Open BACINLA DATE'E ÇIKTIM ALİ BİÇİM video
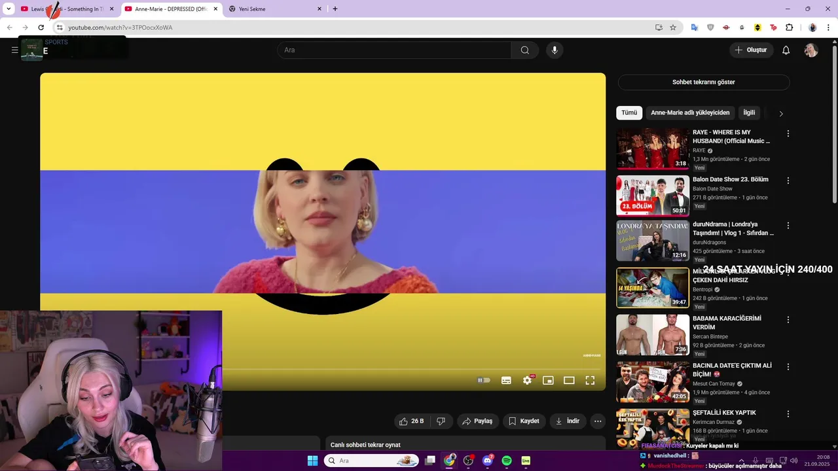The height and width of the screenshot is (471, 838). (x=653, y=382)
